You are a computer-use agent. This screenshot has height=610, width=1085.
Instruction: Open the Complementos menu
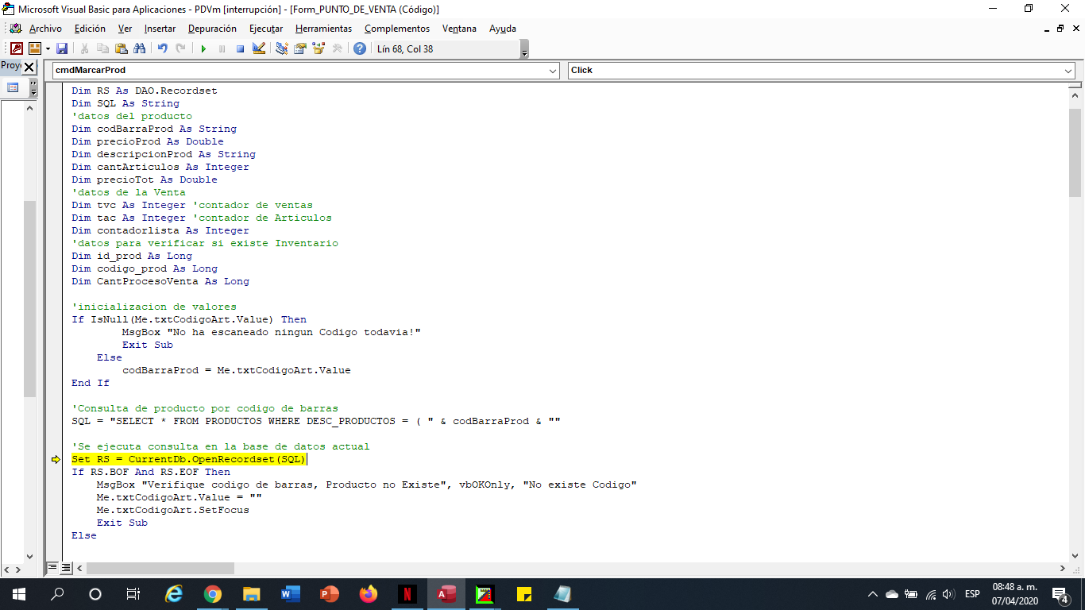(x=397, y=29)
